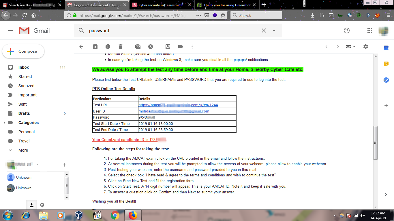Switch to Search results Gmail tab

click(32, 5)
